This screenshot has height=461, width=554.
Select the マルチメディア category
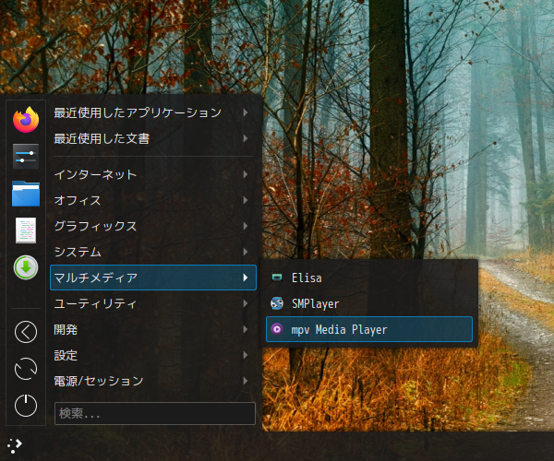tap(153, 278)
